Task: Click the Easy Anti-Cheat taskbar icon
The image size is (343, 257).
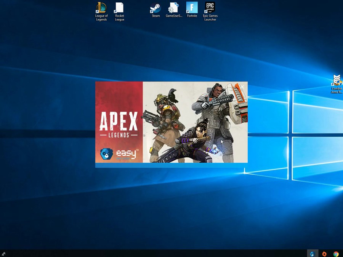Action: point(313,254)
